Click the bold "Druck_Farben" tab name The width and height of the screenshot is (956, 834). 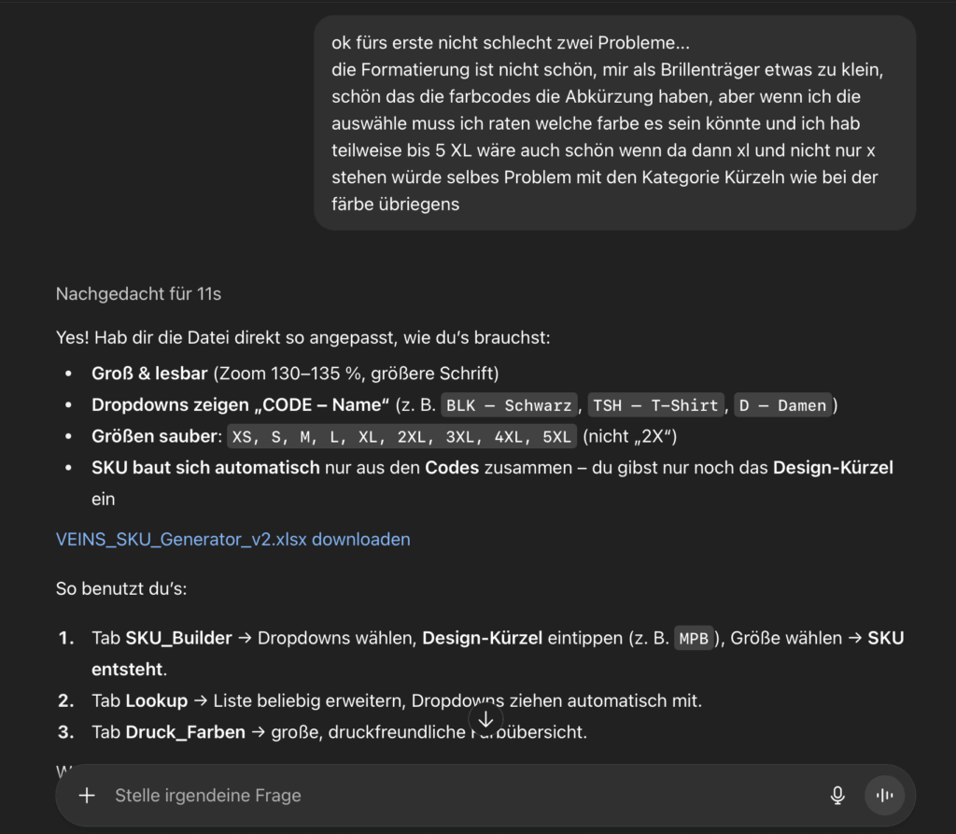pyautogui.click(x=185, y=732)
